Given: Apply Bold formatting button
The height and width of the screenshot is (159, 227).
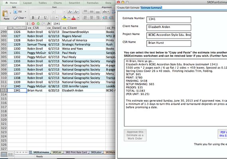Looking at the screenshot, I should click(x=33, y=18).
